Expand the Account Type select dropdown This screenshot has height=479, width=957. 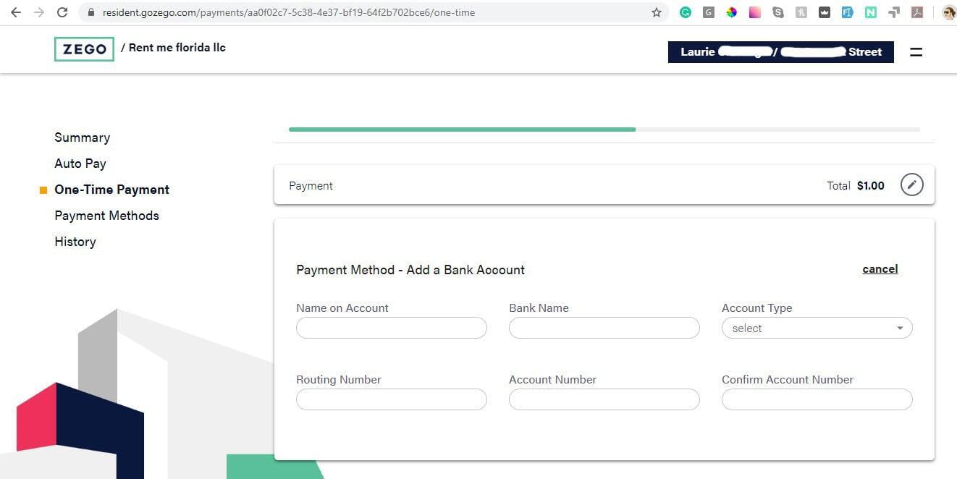coord(817,328)
